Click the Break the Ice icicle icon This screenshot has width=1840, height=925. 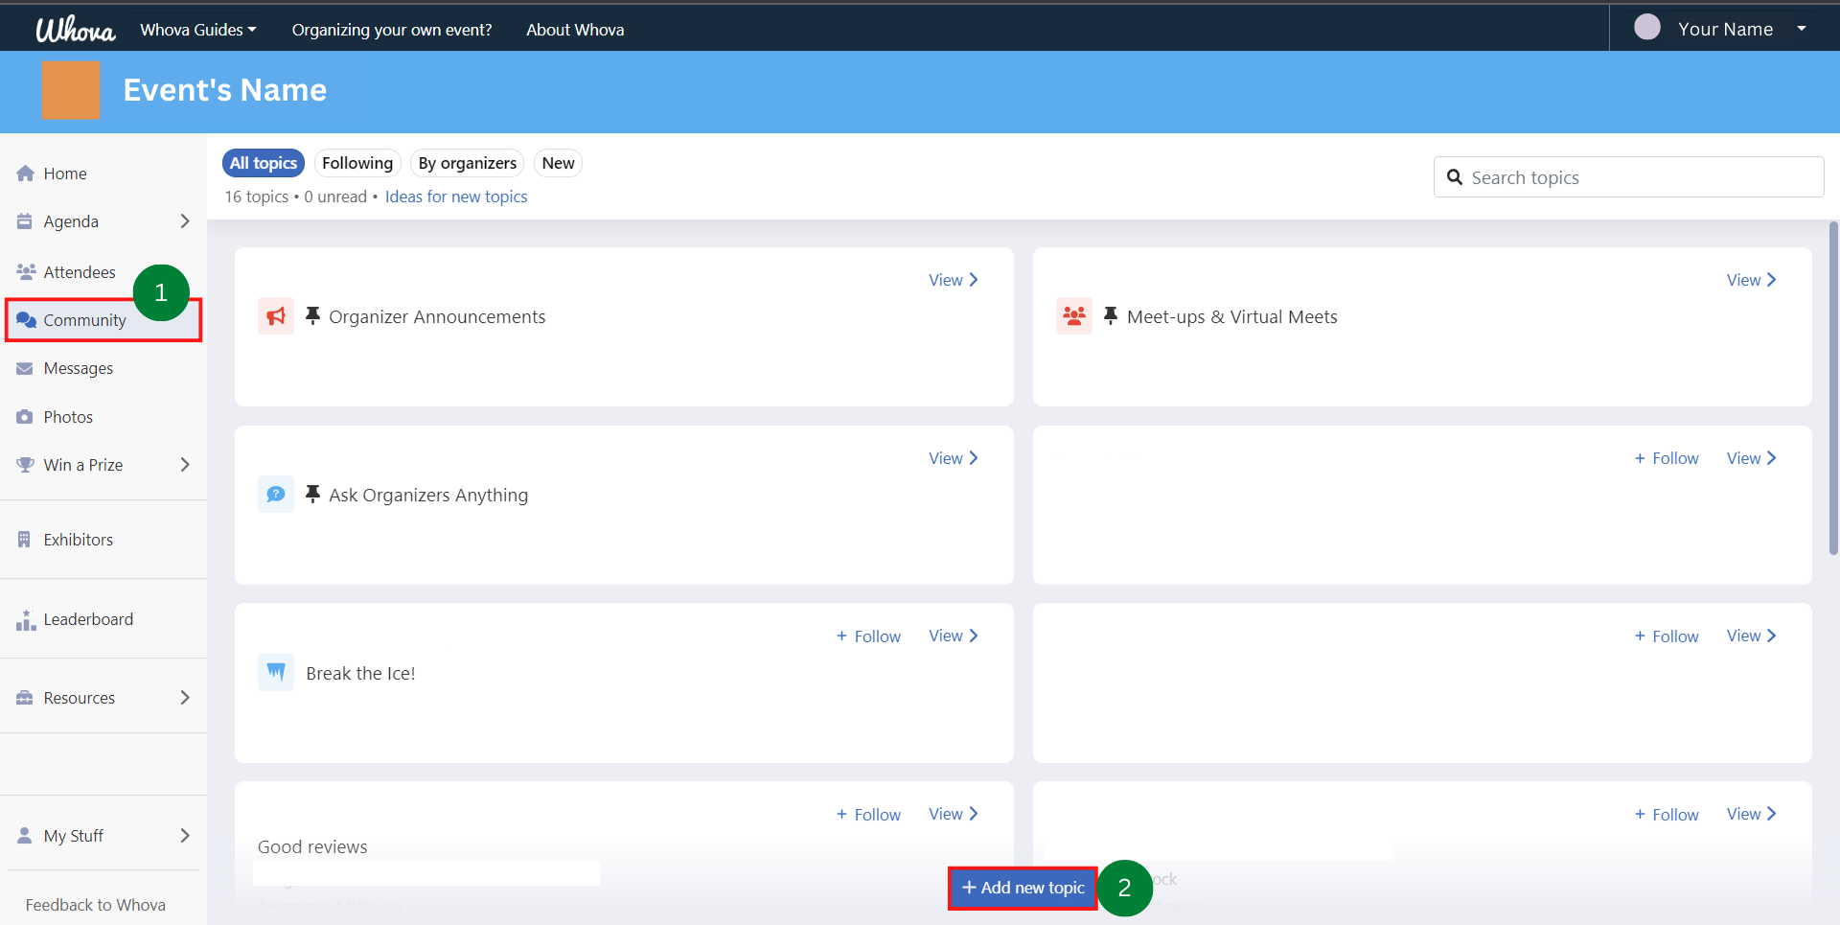[x=276, y=673]
